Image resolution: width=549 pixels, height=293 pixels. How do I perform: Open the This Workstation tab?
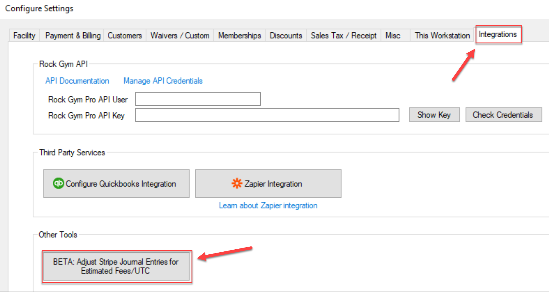(442, 36)
